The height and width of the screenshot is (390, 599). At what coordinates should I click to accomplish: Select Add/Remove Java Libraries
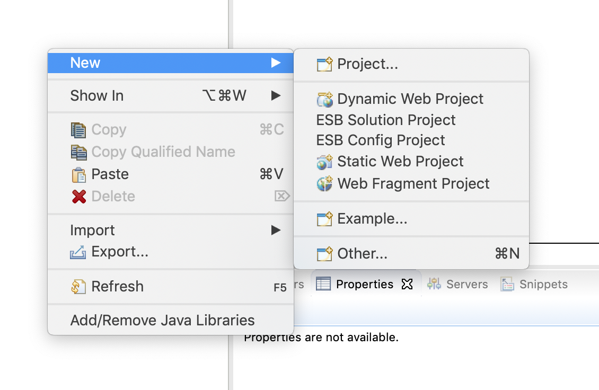point(162,320)
